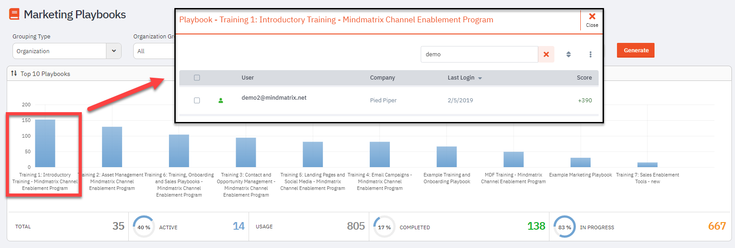Click the Usage count 805
The height and width of the screenshot is (248, 735).
pos(356,226)
